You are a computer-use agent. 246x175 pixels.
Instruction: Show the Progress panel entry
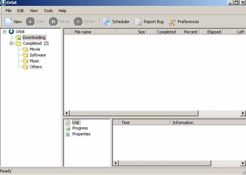(x=80, y=128)
